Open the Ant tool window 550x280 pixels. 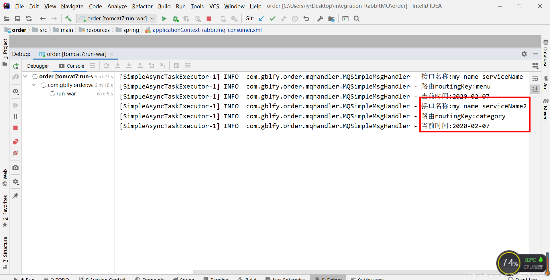(x=545, y=83)
